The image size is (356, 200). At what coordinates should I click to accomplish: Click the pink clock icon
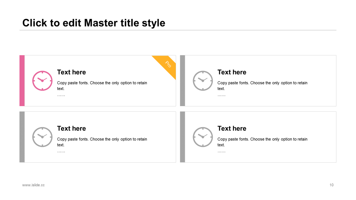[x=42, y=81]
